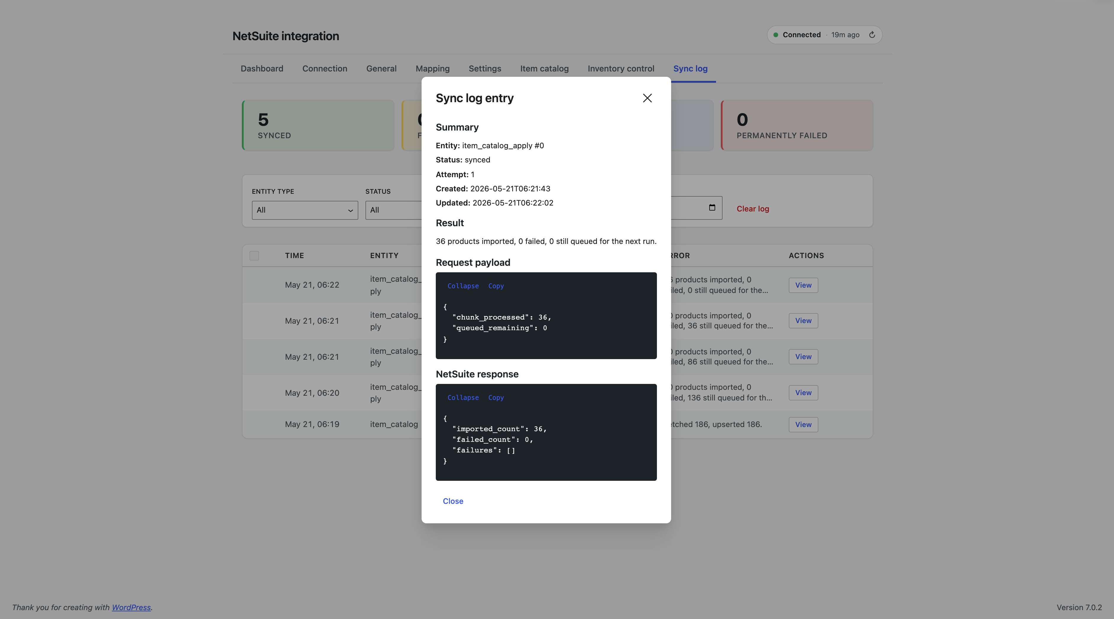Open the Connection tab

(325, 69)
